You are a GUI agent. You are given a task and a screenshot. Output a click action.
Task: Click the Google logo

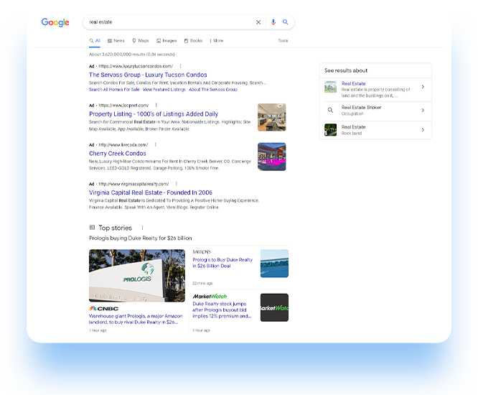[55, 22]
